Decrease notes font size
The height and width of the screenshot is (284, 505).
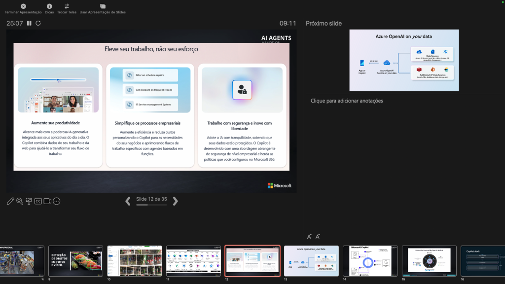(x=318, y=237)
